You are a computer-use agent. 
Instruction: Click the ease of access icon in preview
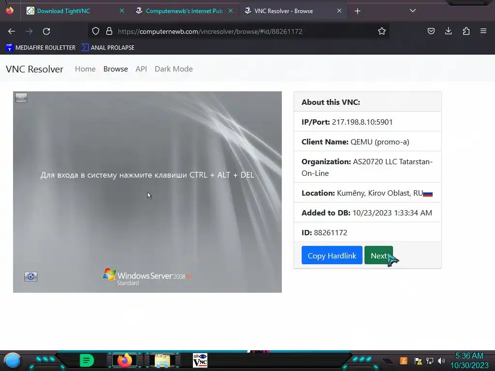(x=30, y=277)
